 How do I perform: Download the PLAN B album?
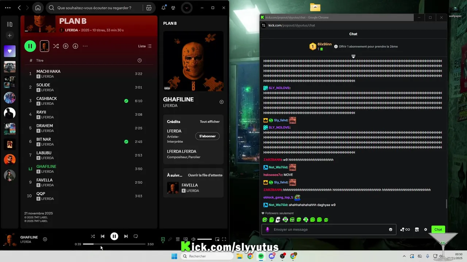pyautogui.click(x=76, y=46)
